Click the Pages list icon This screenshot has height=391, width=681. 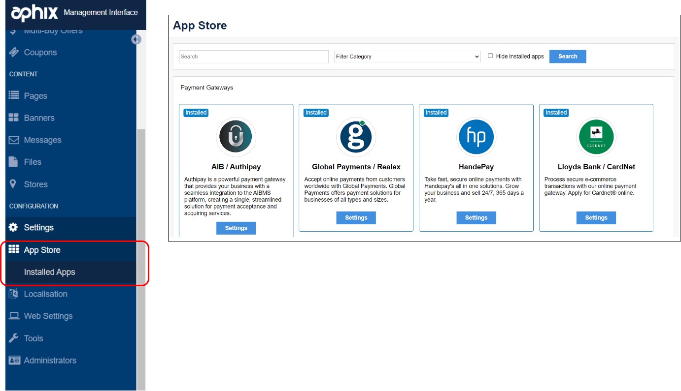14,95
